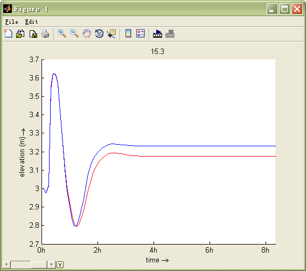Viewport: 306px width, 271px height.
Task: Select the Zoom Out magnifier tool
Action: (74, 33)
